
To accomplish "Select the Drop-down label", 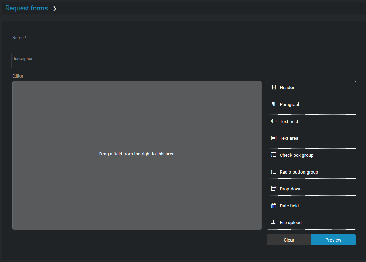I will 290,189.
